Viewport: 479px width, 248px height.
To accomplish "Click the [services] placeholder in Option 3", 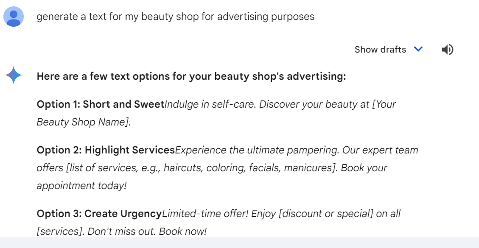I will coord(59,231).
